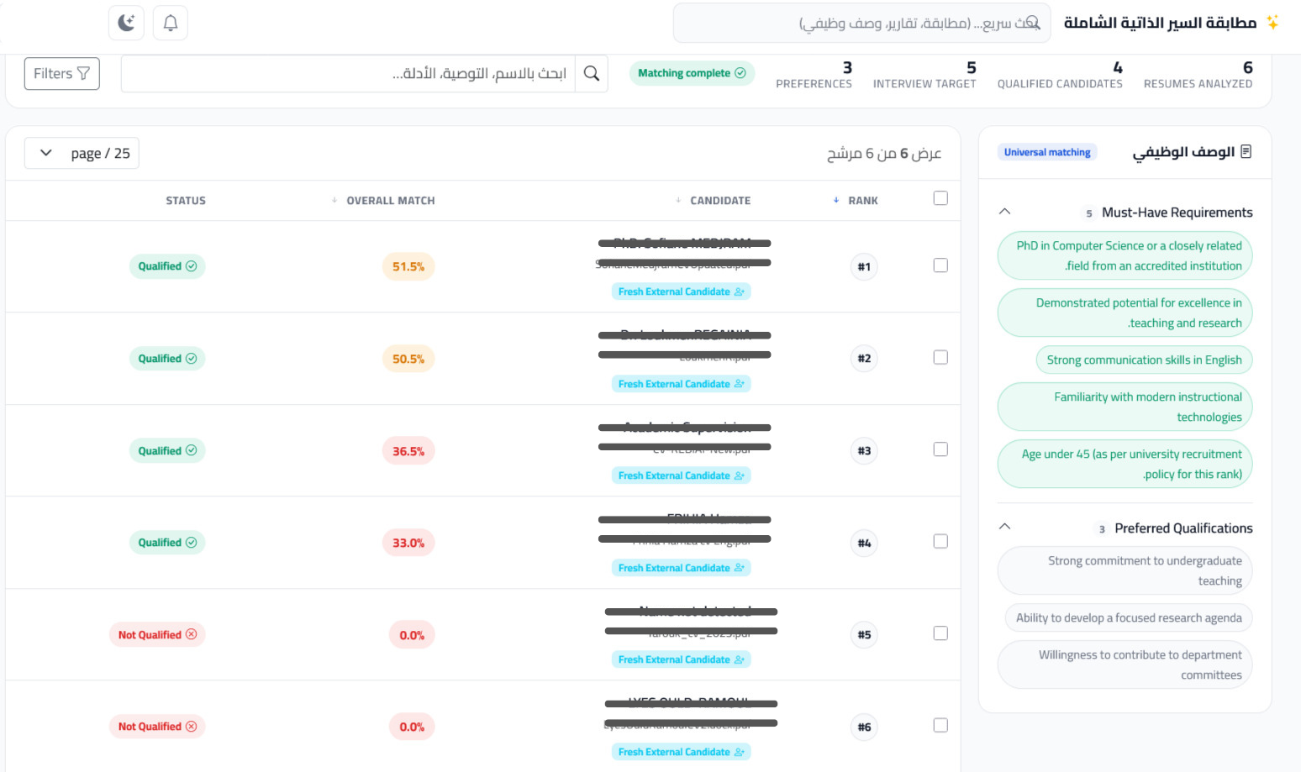Image resolution: width=1301 pixels, height=772 pixels.
Task: Tick checkbox for rank #3 candidate
Action: pyautogui.click(x=940, y=449)
